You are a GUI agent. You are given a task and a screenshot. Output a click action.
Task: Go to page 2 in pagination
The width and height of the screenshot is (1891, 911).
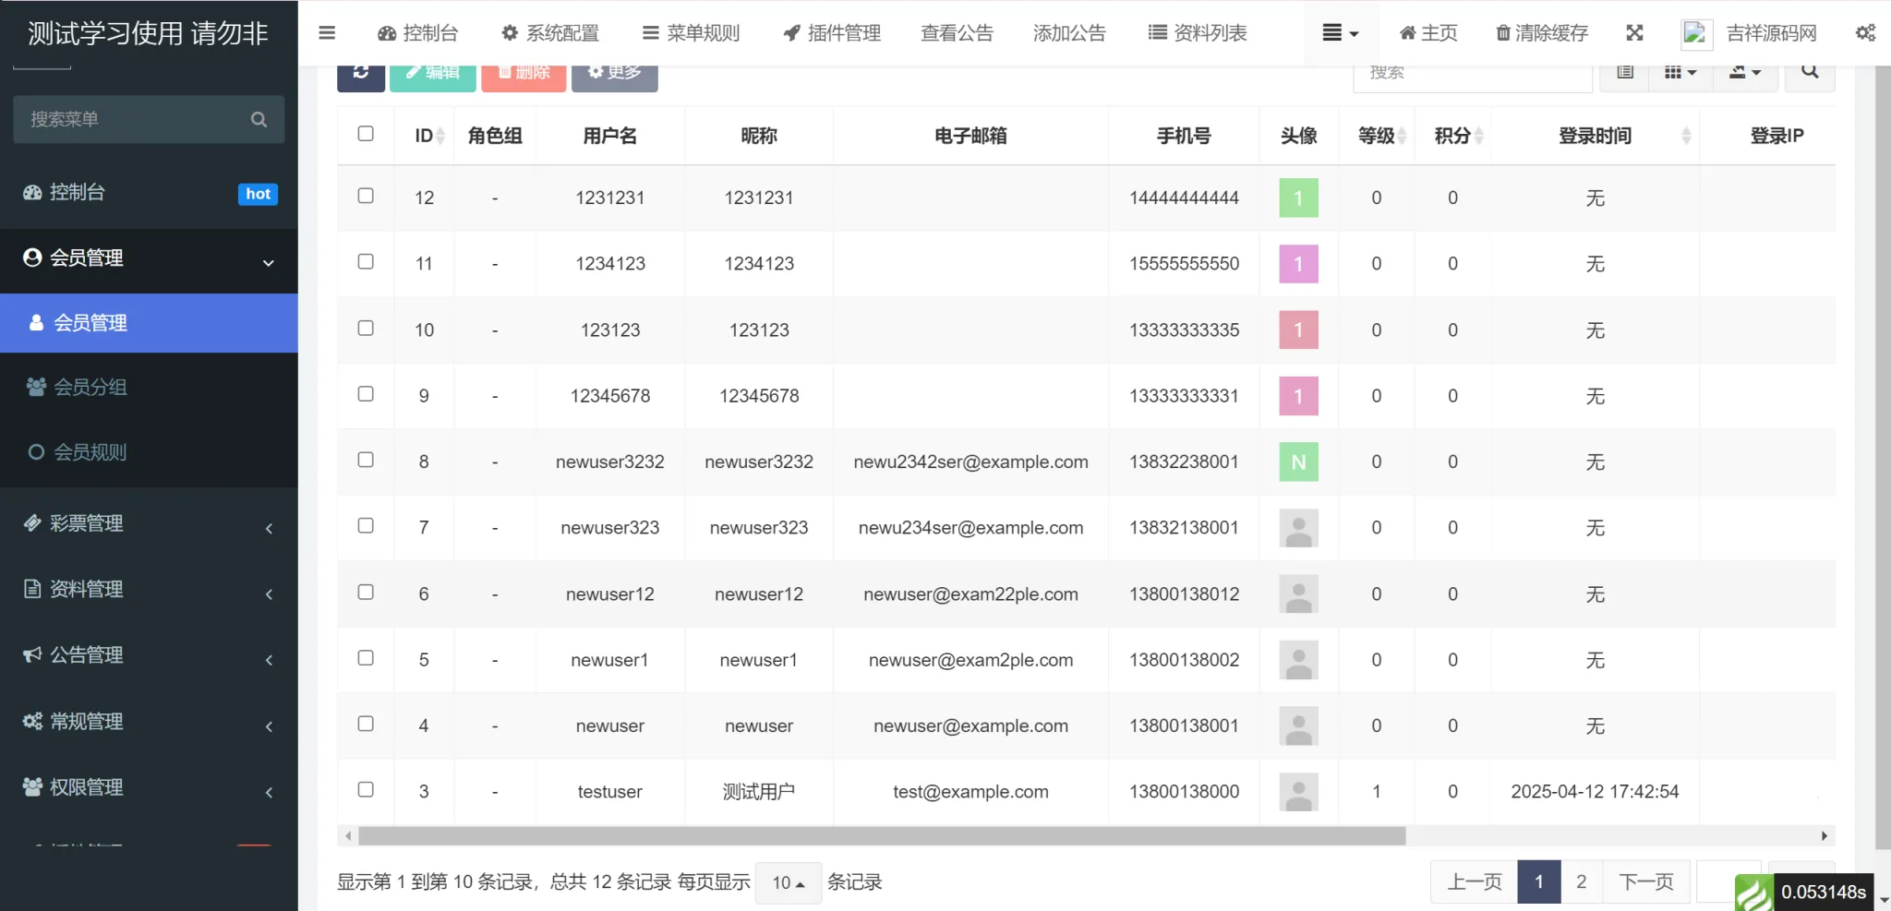(x=1581, y=881)
